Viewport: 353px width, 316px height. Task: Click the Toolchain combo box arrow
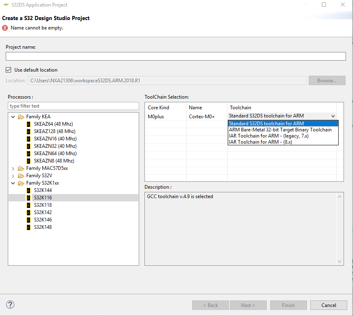coord(333,116)
